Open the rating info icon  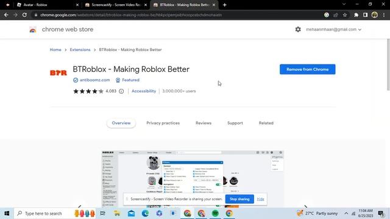121,91
